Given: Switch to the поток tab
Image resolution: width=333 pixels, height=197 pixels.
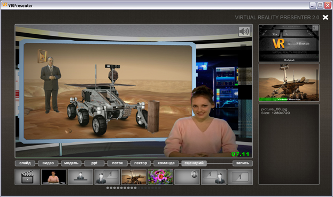Looking at the screenshot, I should pyautogui.click(x=118, y=163).
